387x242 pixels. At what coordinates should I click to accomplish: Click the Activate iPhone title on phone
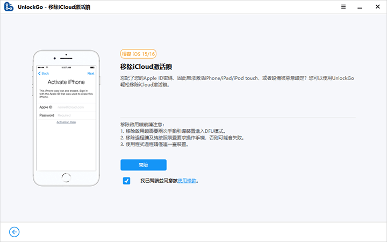[66, 82]
